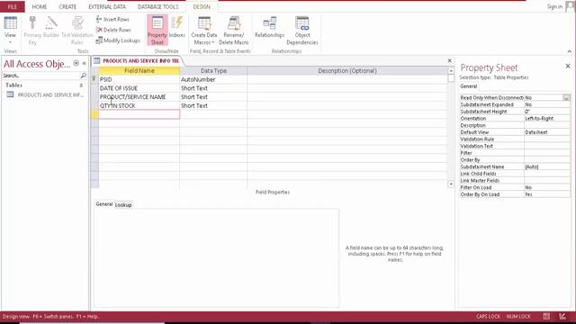This screenshot has width=576, height=324.
Task: Open Create Data Macros dropdown
Action: [204, 31]
